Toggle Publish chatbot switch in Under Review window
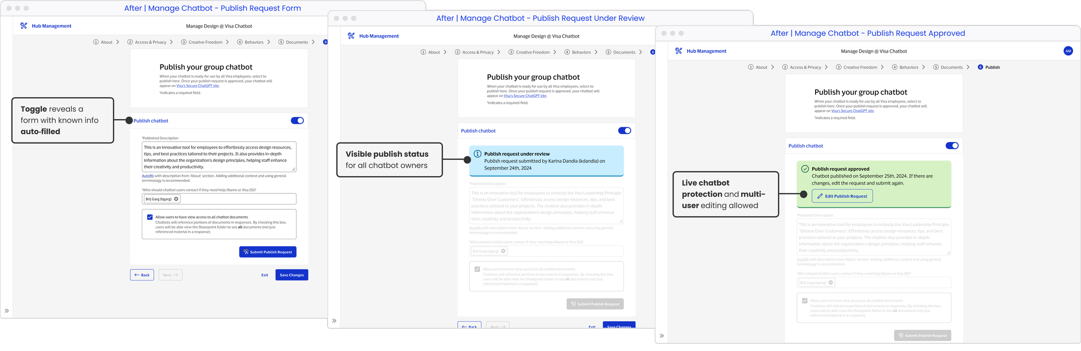This screenshot has width=1081, height=351. point(624,131)
